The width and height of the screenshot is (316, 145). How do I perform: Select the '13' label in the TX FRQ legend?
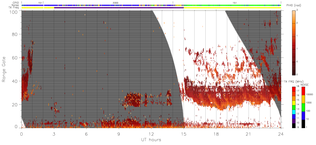298,109
